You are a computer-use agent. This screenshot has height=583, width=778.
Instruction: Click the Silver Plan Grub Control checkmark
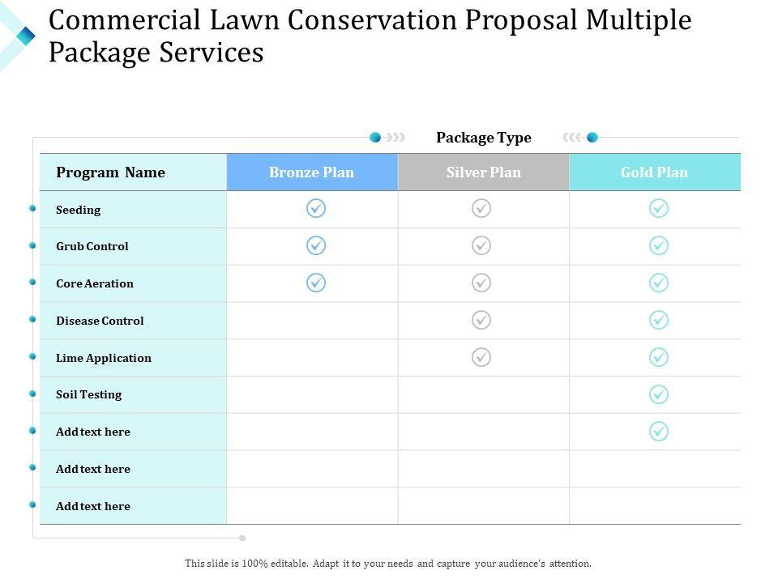point(481,245)
